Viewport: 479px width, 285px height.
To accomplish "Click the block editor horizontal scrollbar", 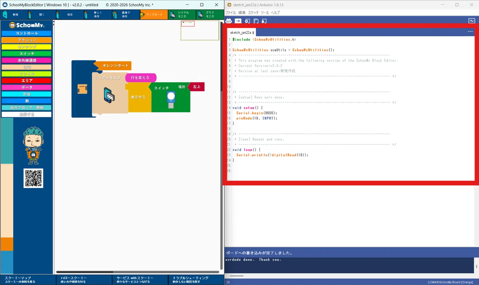I will [138, 272].
